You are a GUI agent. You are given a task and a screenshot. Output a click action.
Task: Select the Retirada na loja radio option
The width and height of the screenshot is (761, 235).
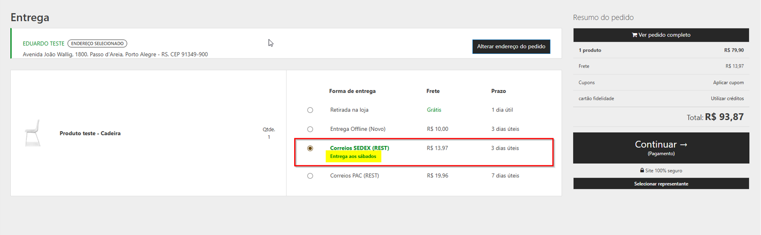[310, 110]
